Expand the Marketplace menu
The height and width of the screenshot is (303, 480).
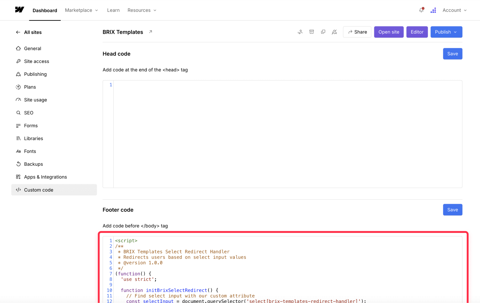(x=81, y=10)
